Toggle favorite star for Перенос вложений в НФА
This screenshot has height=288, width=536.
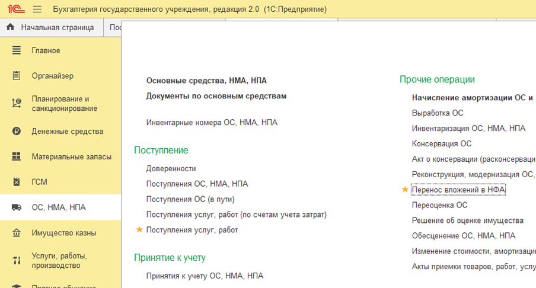point(405,189)
